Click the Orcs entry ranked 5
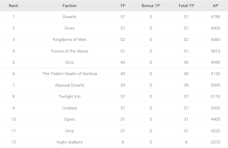 pyautogui.click(x=69, y=62)
